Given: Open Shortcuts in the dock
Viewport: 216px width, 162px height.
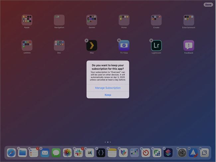Looking at the screenshot, I should click(168, 153).
